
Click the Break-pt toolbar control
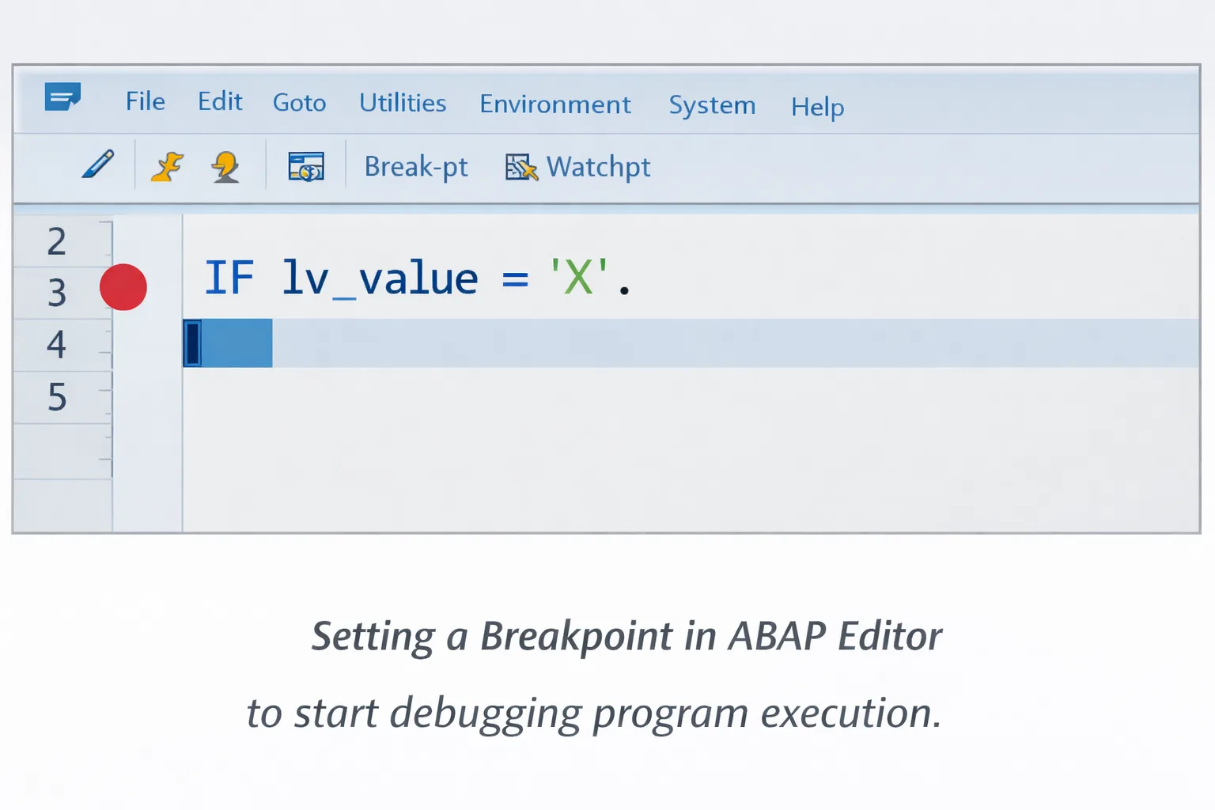click(416, 167)
